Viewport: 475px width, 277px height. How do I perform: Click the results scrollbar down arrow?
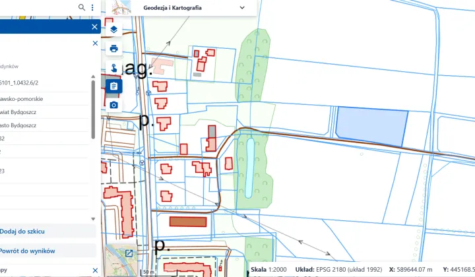point(93,219)
